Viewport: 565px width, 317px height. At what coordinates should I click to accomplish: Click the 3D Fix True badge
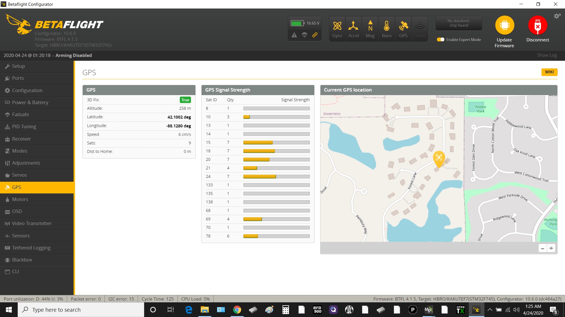coord(185,100)
